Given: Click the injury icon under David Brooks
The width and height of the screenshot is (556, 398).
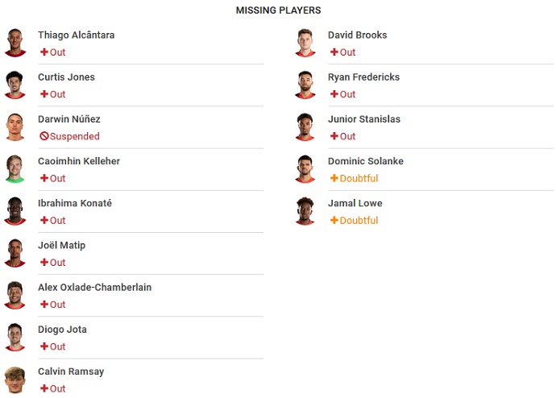Looking at the screenshot, I should [334, 52].
